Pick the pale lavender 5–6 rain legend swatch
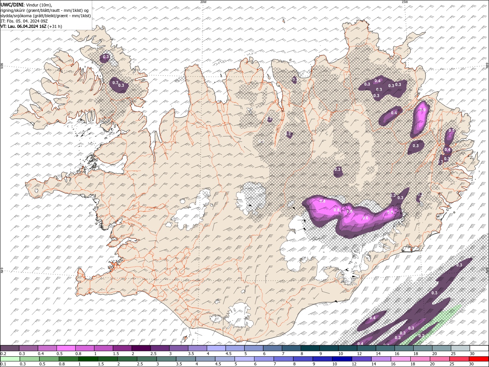The height and width of the screenshot is (367, 489). click(244, 359)
